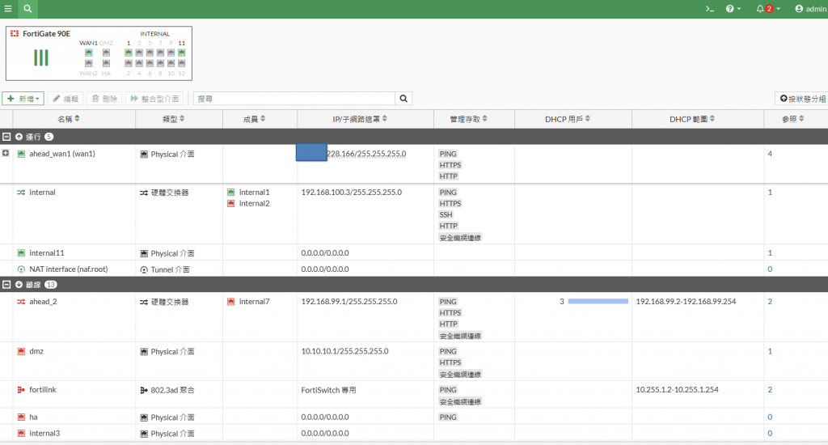The height and width of the screenshot is (445, 828).
Task: Focus the 搜尋 search input field
Action: pos(294,99)
